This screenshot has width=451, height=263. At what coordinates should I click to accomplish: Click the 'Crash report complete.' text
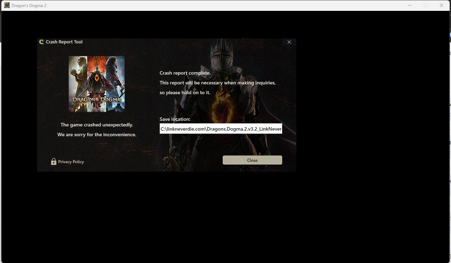185,73
